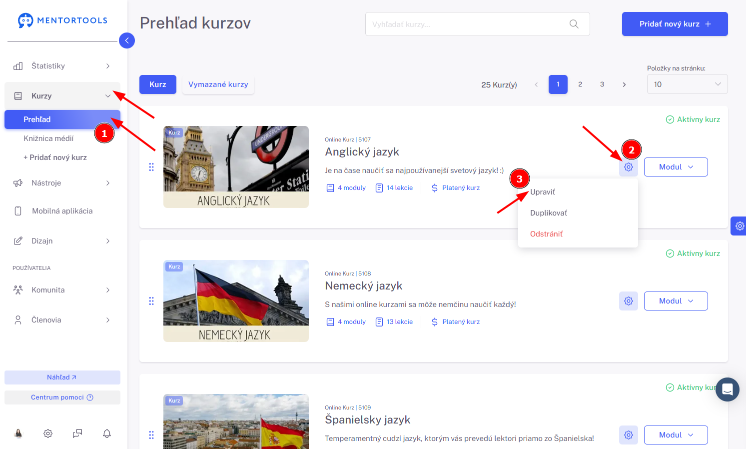This screenshot has height=449, width=746.
Task: Click the Pridať nový kurz button
Action: 675,24
